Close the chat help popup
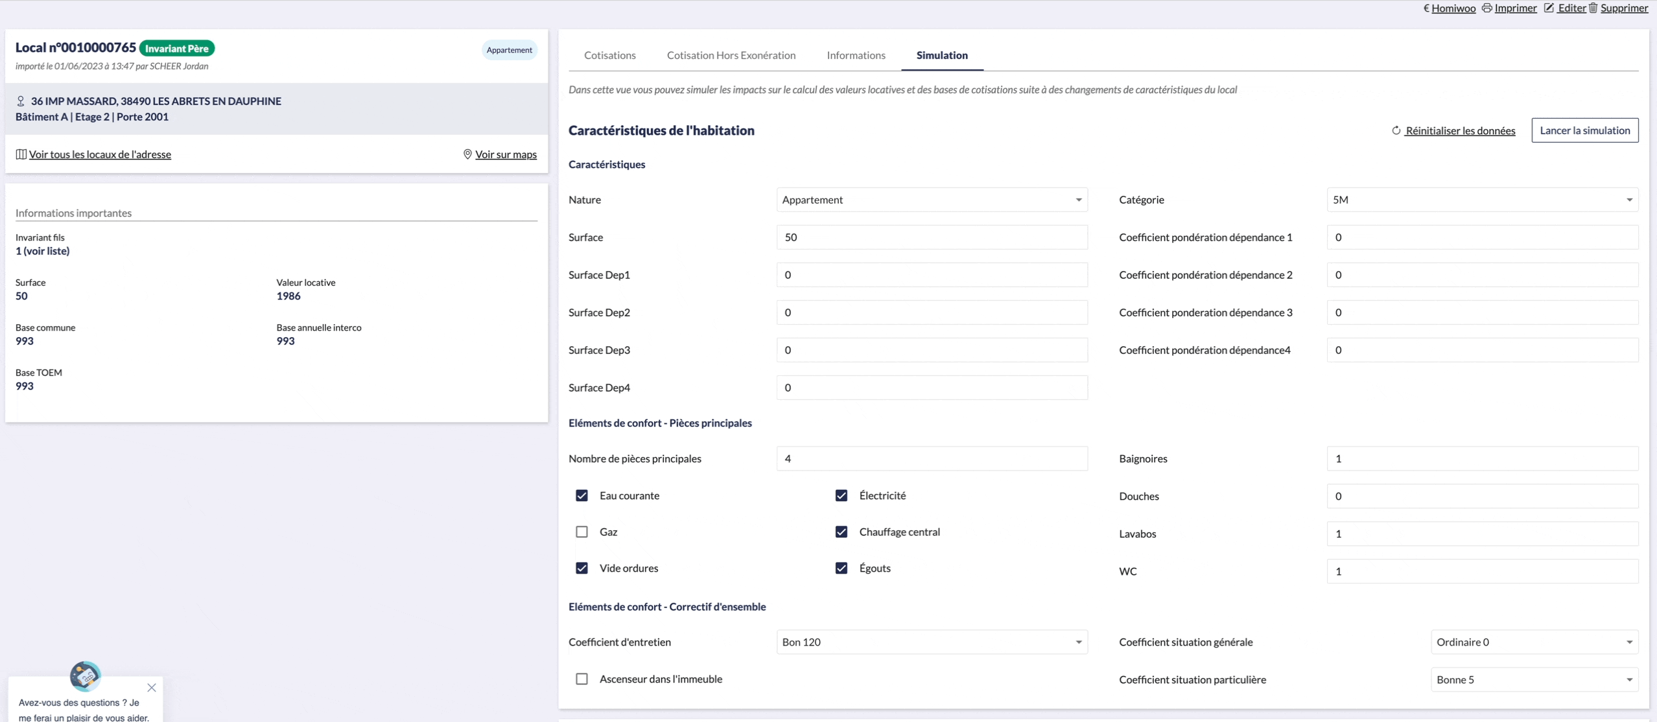1657x722 pixels. pos(152,688)
